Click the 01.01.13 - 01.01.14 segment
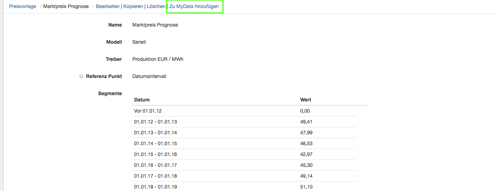This screenshot has height=191, width=497. pos(155,133)
